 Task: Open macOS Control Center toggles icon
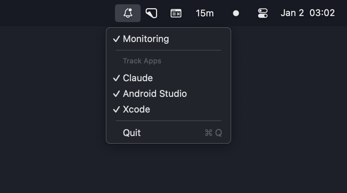point(263,13)
